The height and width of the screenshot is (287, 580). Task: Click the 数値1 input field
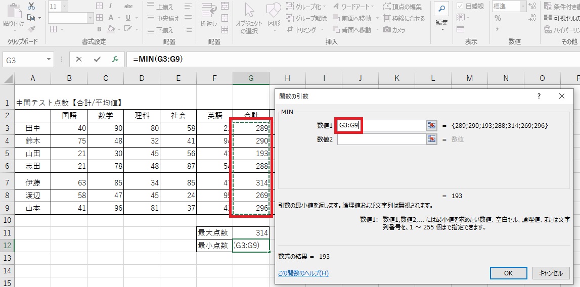point(381,125)
